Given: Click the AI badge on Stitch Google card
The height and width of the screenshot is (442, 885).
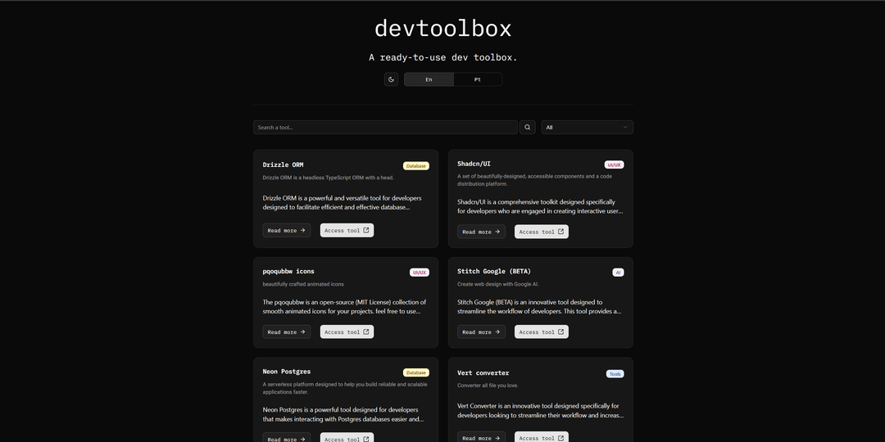Looking at the screenshot, I should (x=618, y=273).
